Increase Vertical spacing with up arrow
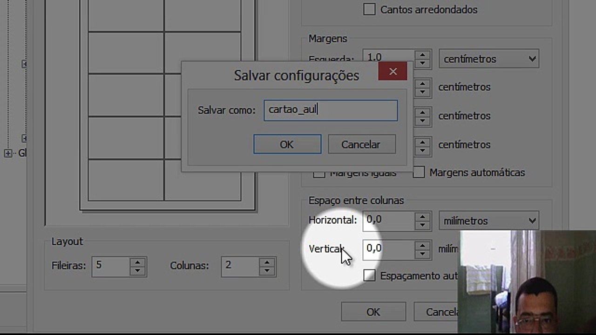This screenshot has height=335, width=596. 422,245
